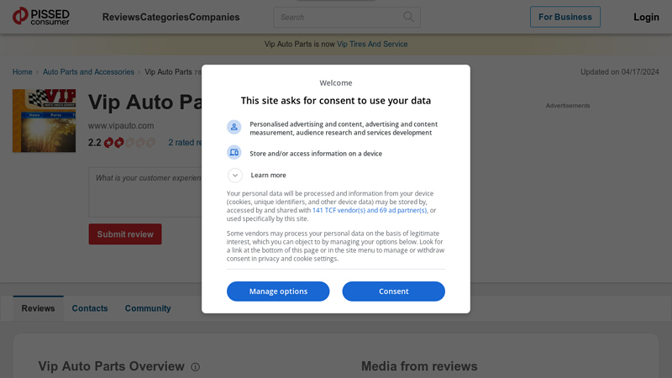Click the Vip Auto Parts Overview heading
The width and height of the screenshot is (672, 378).
[x=112, y=366]
